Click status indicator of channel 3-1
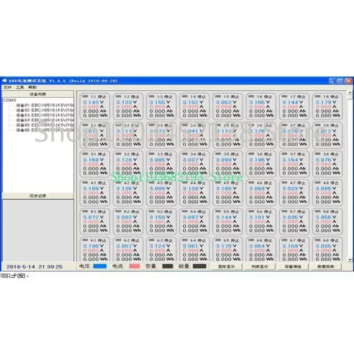This screenshot has width=354, height=354. (85, 154)
